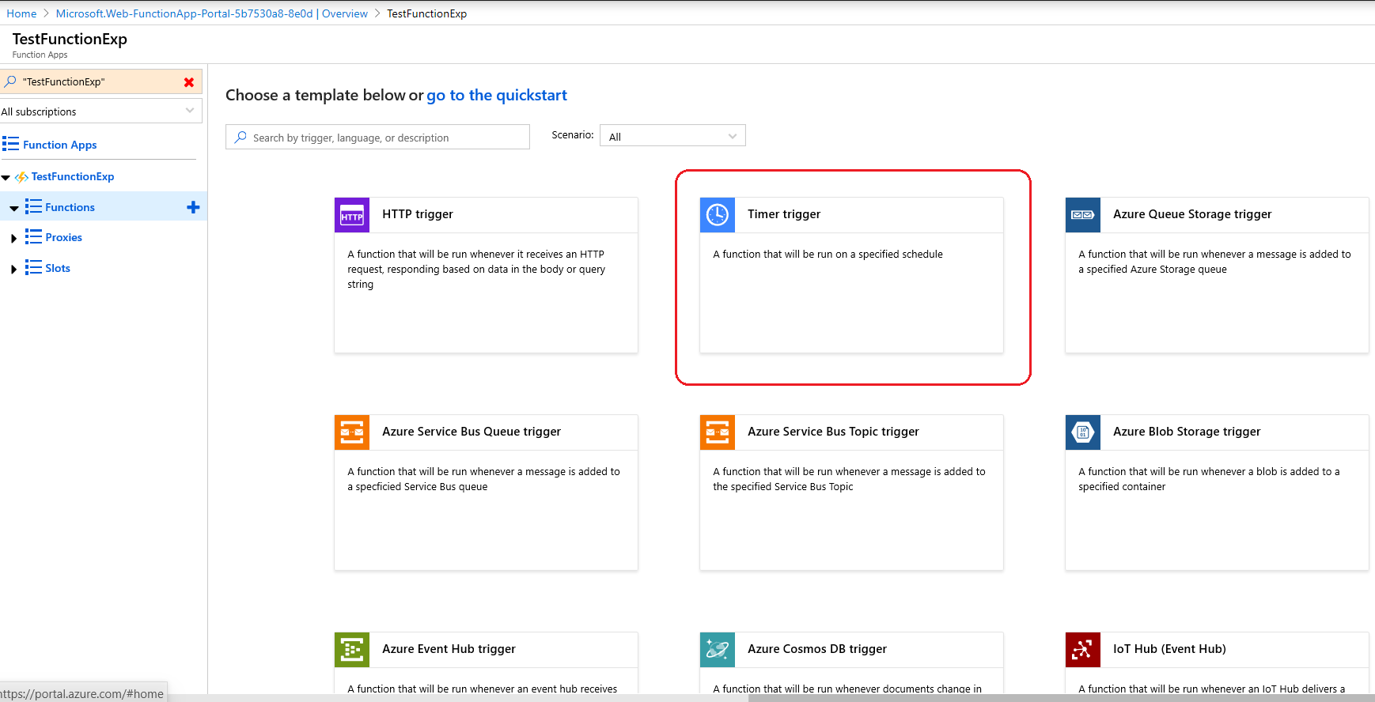Screen dimensions: 1375x702
Task: Click the Azure Event Hub trigger green icon
Action: (352, 650)
